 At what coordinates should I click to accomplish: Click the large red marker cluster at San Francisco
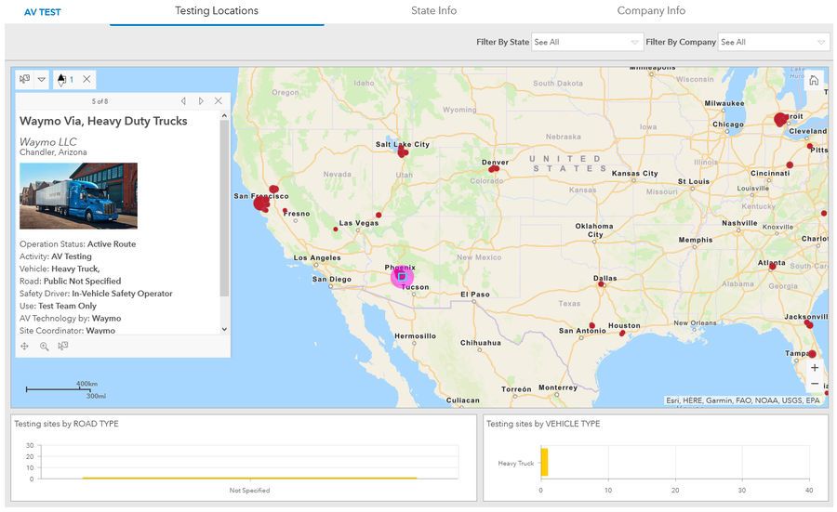coord(261,203)
